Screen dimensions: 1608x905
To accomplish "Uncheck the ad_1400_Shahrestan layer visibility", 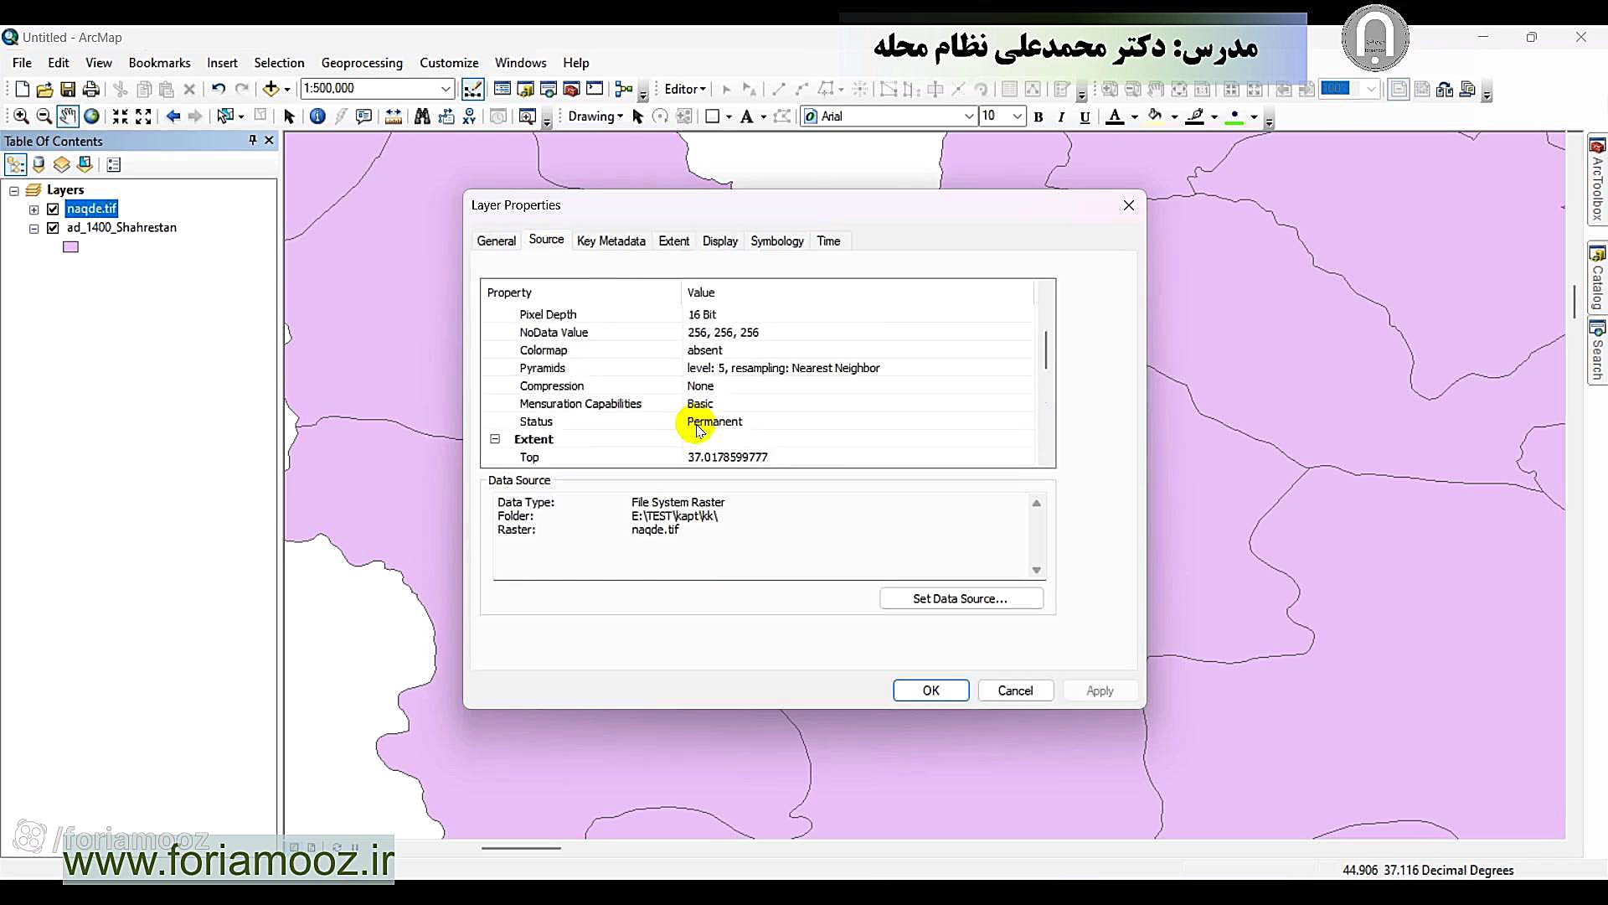I will tap(54, 228).
